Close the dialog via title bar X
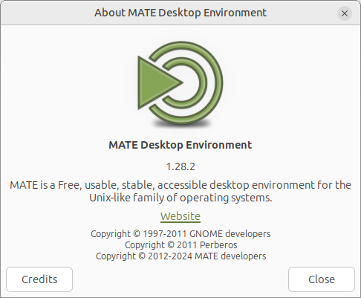 tap(345, 13)
